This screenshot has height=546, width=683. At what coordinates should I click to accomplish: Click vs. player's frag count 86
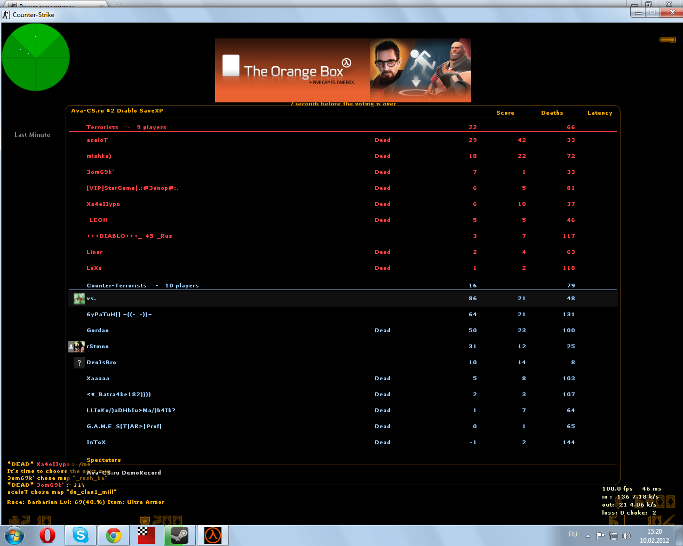(x=473, y=299)
